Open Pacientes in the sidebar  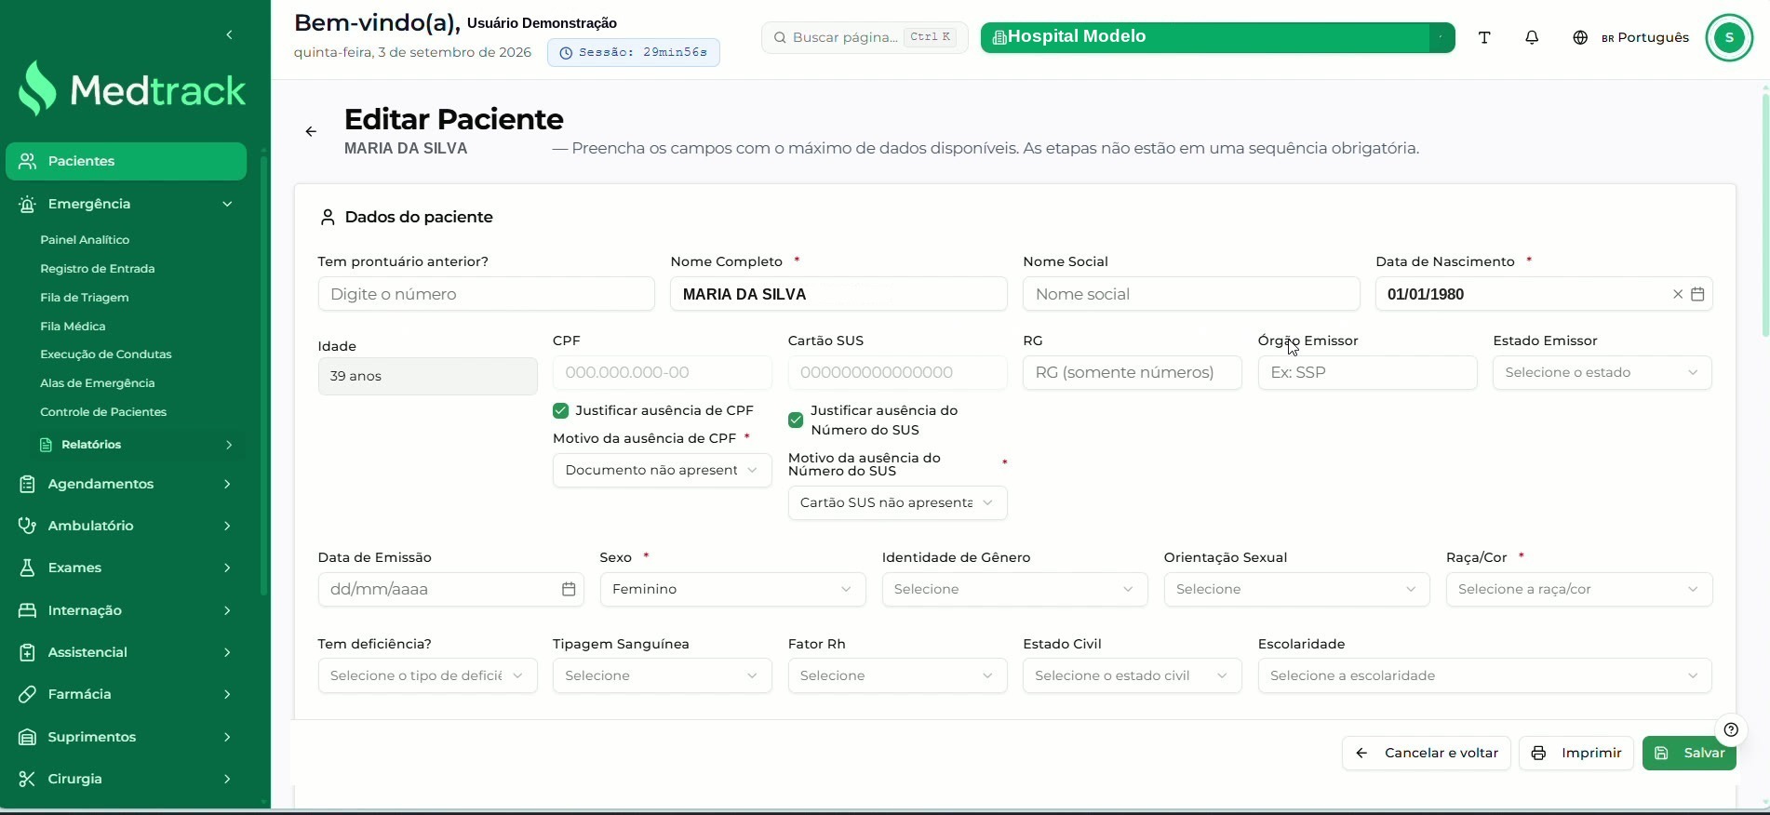pos(127,161)
